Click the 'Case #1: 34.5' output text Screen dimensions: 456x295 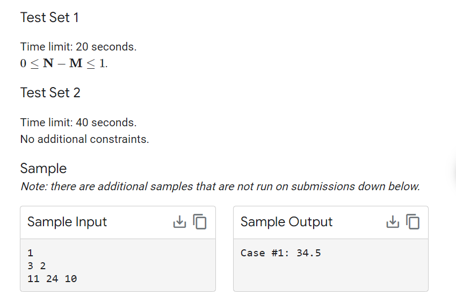(x=281, y=253)
